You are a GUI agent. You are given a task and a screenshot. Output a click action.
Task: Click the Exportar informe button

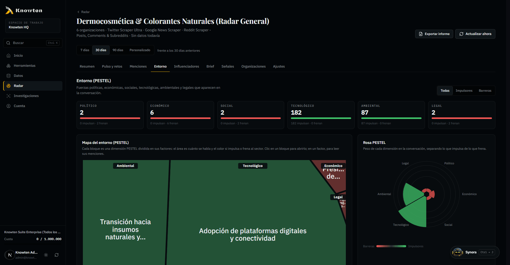pyautogui.click(x=434, y=34)
